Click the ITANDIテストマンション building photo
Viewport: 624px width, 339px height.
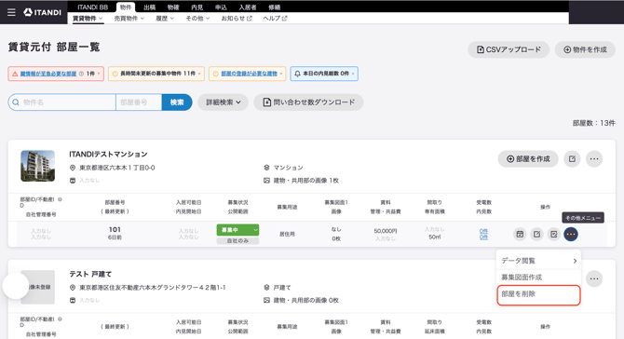38,166
